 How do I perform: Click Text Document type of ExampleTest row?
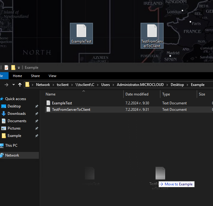174,103
